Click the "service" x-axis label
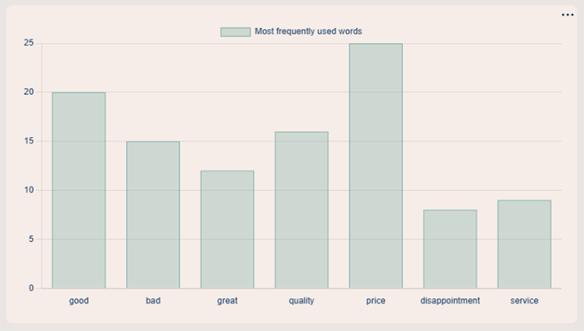The width and height of the screenshot is (584, 331). pos(524,301)
